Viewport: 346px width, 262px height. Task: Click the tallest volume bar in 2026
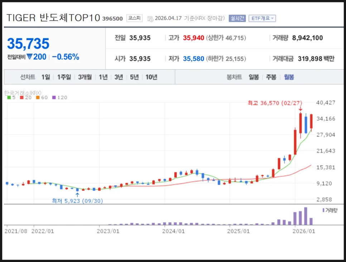(306, 216)
